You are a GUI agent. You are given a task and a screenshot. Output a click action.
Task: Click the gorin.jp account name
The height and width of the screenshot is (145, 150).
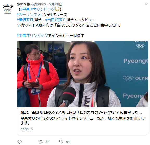pos(23,4)
